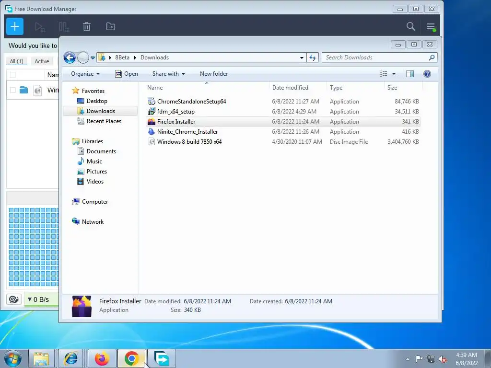Click the trash delete icon in Download Manager
The height and width of the screenshot is (368, 491).
tap(87, 27)
